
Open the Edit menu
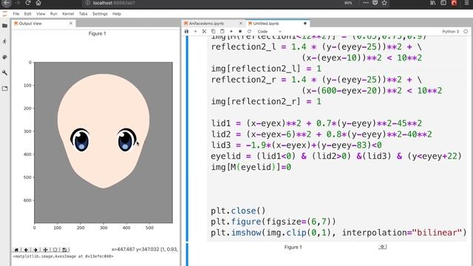point(28,14)
